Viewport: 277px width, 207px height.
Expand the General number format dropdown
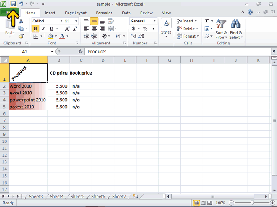click(x=155, y=21)
